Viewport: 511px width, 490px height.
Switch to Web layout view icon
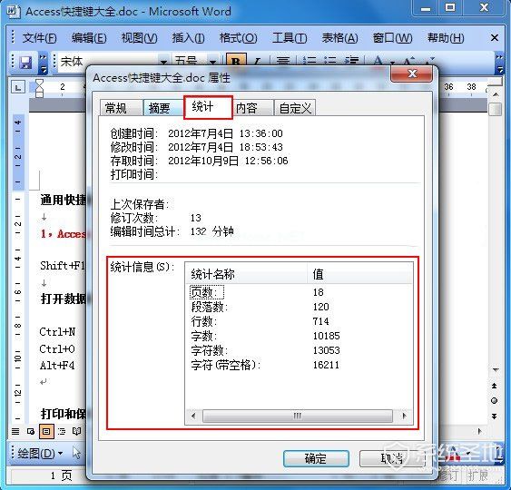point(31,432)
